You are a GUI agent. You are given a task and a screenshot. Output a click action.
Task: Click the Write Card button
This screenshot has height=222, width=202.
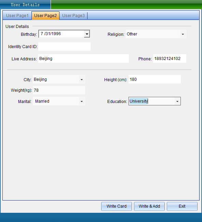(x=117, y=206)
